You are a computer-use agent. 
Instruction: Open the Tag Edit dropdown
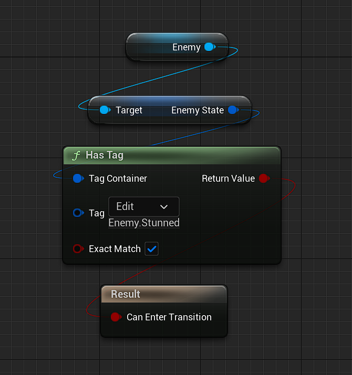pos(144,206)
